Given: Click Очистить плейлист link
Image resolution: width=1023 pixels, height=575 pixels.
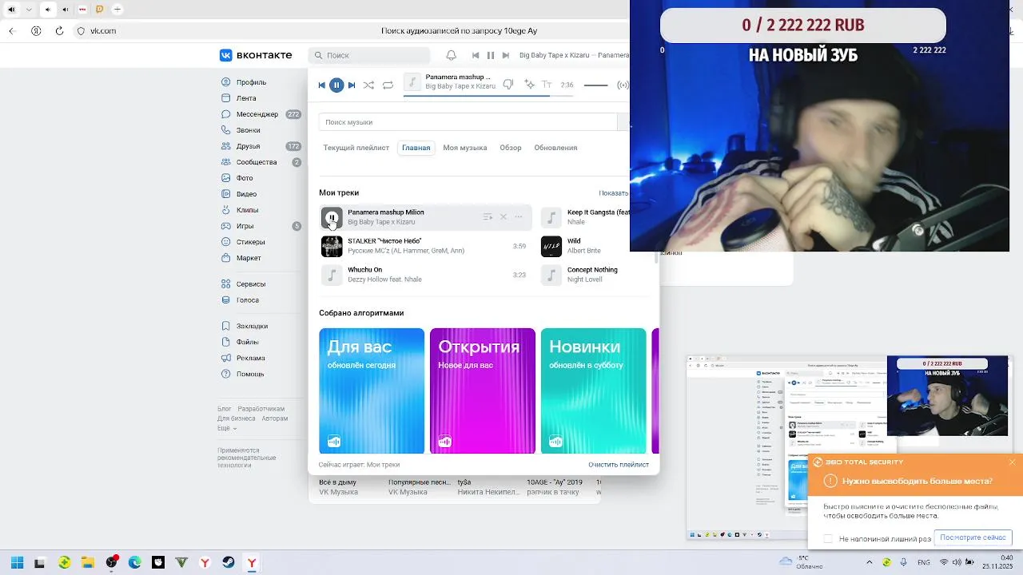Looking at the screenshot, I should pos(619,464).
